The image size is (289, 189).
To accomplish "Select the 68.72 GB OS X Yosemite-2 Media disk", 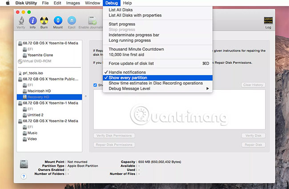I will pyautogui.click(x=49, y=121).
